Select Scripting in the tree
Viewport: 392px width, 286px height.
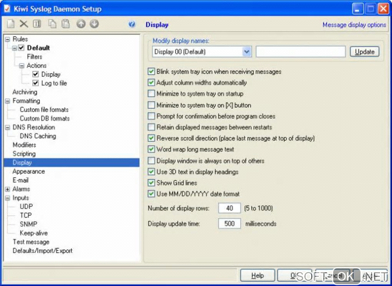click(24, 154)
